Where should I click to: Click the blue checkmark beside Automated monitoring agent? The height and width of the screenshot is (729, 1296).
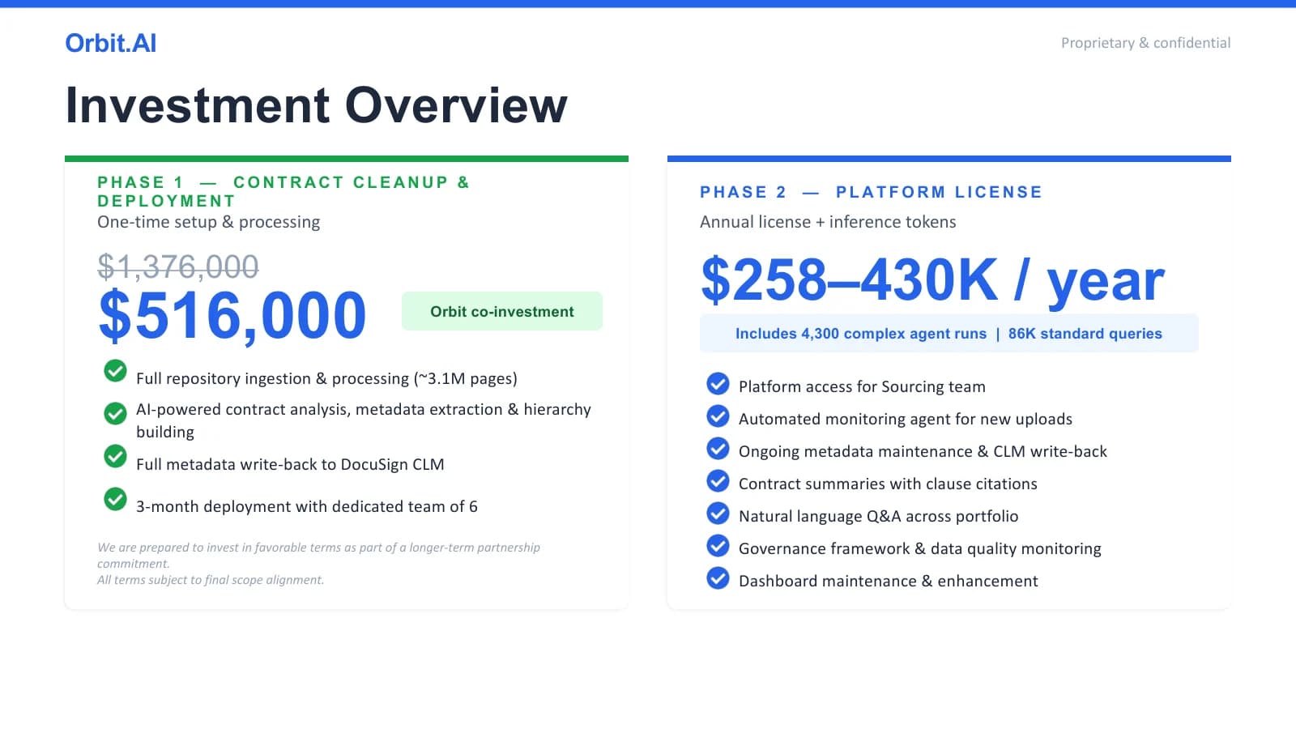(718, 416)
